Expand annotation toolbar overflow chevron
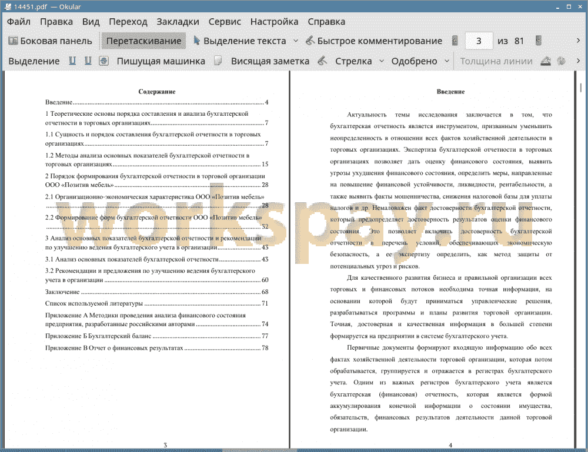588x452 pixels. (x=578, y=61)
